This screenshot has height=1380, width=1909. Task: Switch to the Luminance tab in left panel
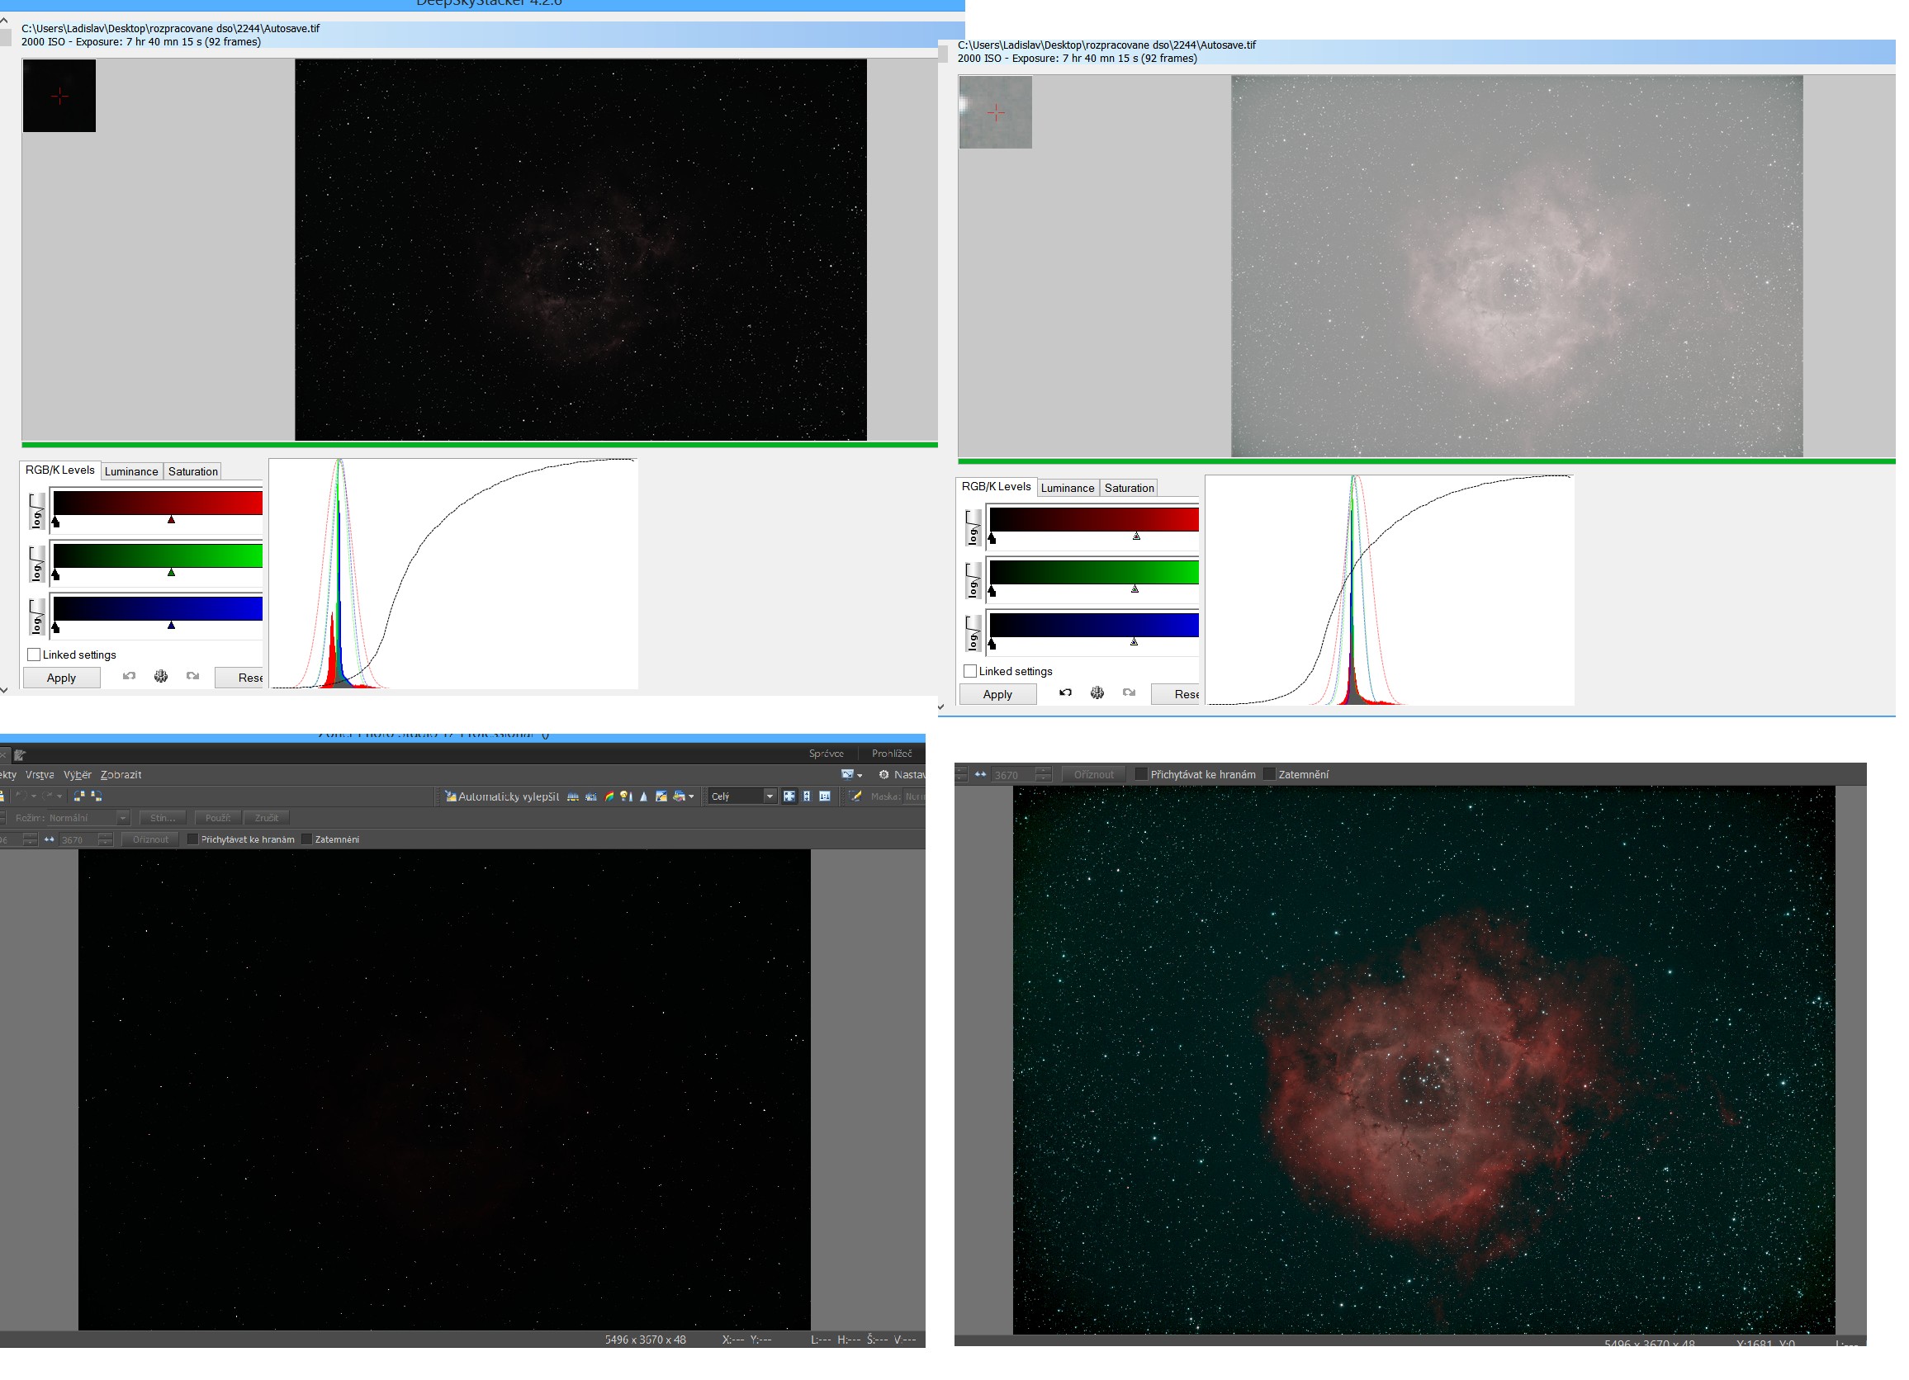(x=131, y=471)
